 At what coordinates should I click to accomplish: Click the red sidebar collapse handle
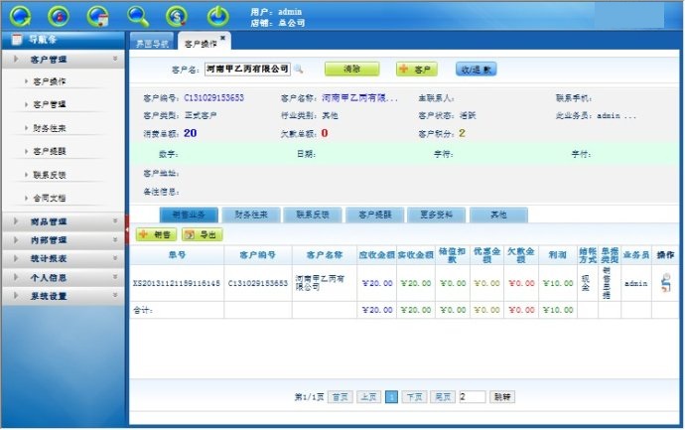[127, 229]
